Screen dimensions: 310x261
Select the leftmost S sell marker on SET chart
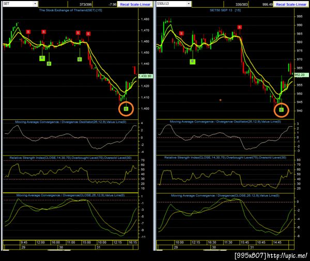[x=28, y=32]
